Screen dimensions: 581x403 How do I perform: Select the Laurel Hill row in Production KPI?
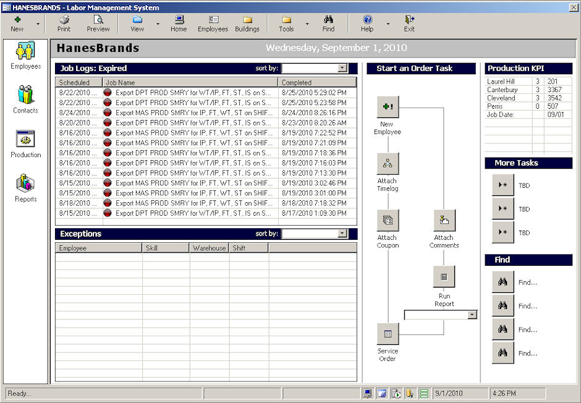[528, 81]
